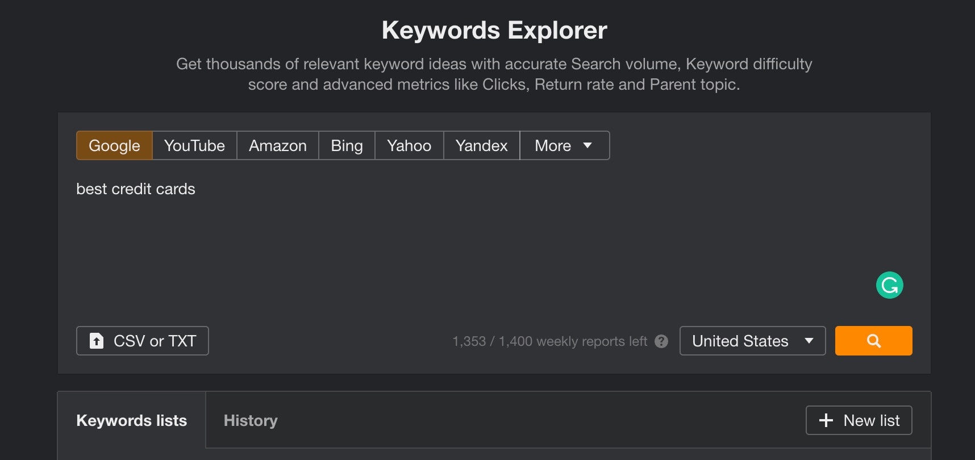Screen dimensions: 975x460
Task: Click the question mark help icon
Action: click(x=661, y=341)
